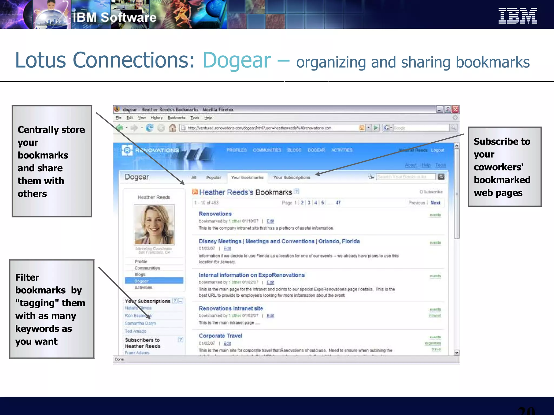Viewport: 554px width, 415px height.
Task: Jump to page 47 of bookmarks
Action: [338, 203]
